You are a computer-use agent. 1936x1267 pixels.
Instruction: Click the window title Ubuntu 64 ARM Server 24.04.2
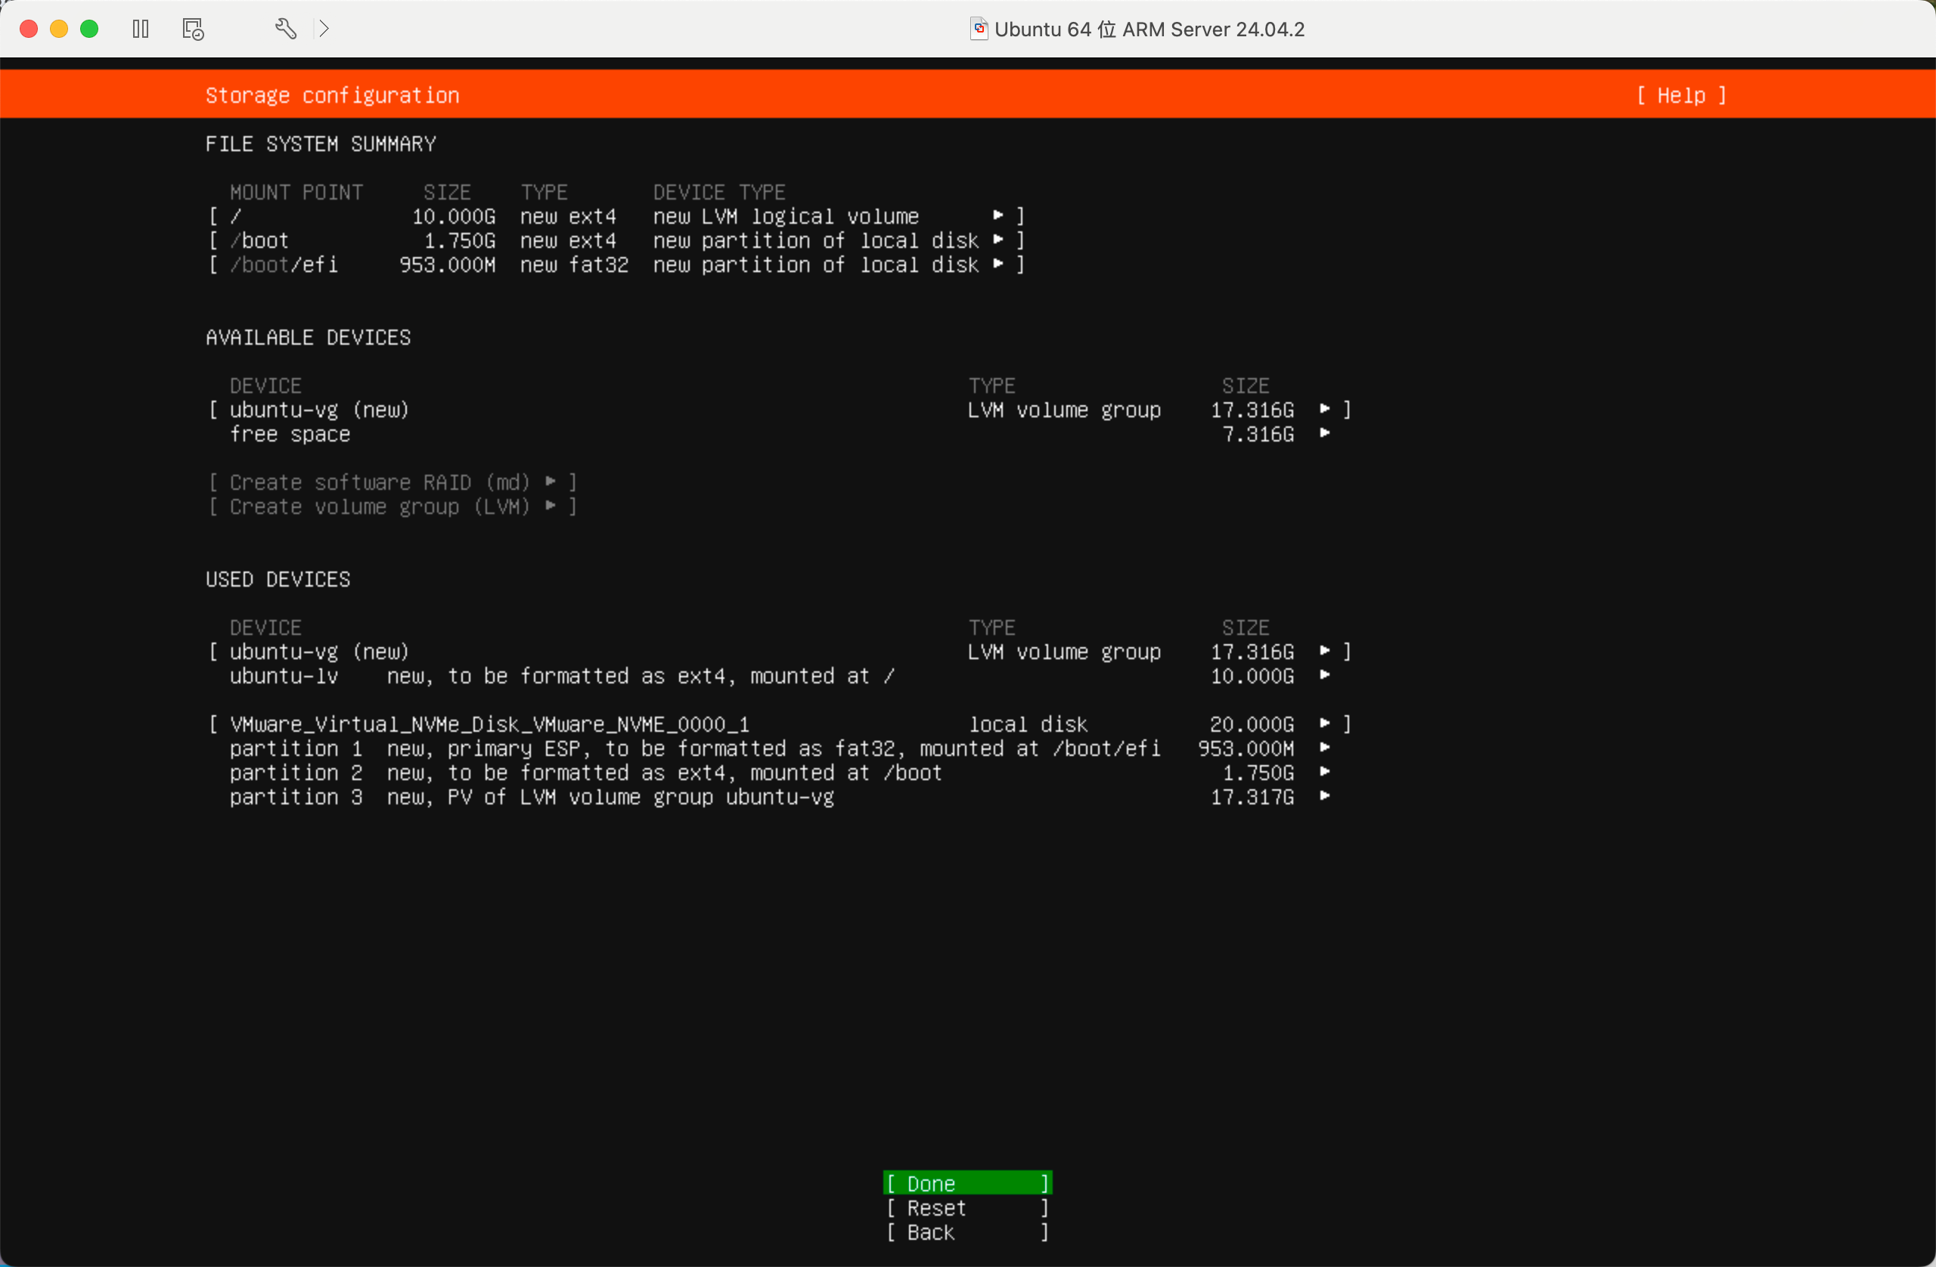click(x=1149, y=29)
